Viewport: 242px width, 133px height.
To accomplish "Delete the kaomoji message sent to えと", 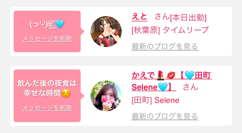I will click(47, 39).
